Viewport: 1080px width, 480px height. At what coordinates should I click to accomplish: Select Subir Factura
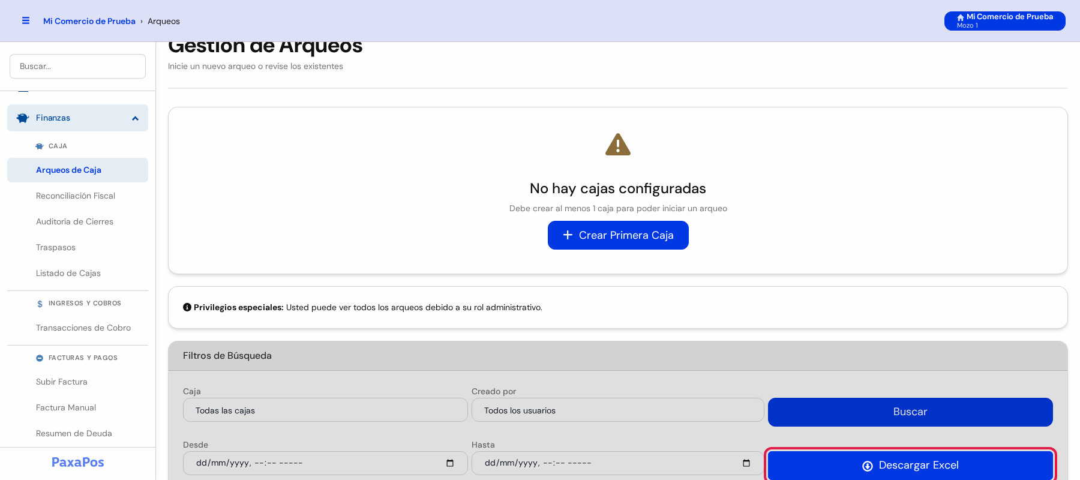77,382
